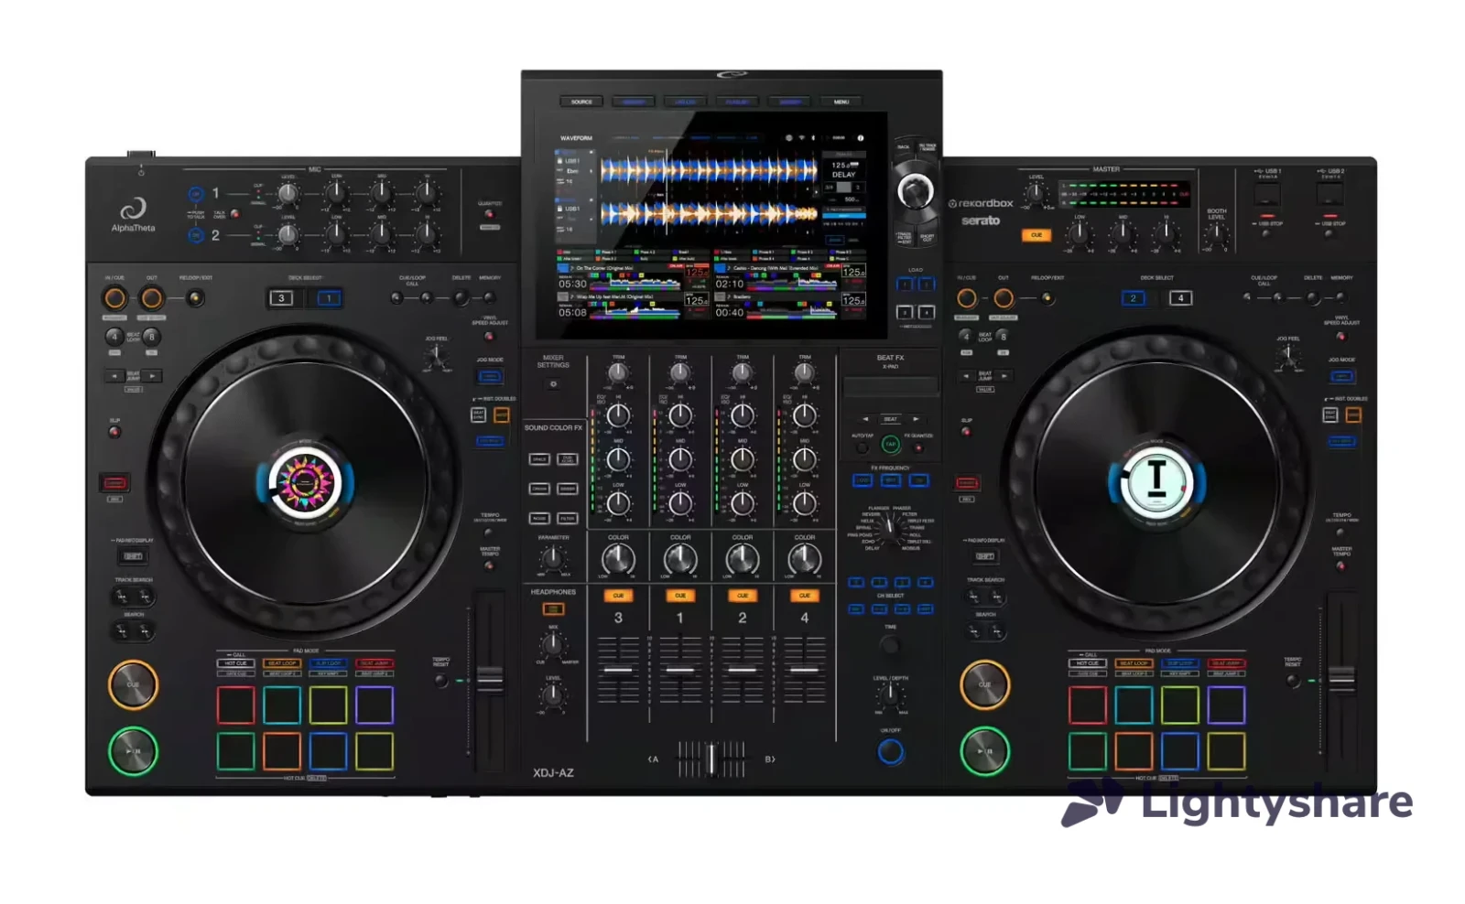
Task: Fast-forward search on left deck
Action: pos(146,630)
